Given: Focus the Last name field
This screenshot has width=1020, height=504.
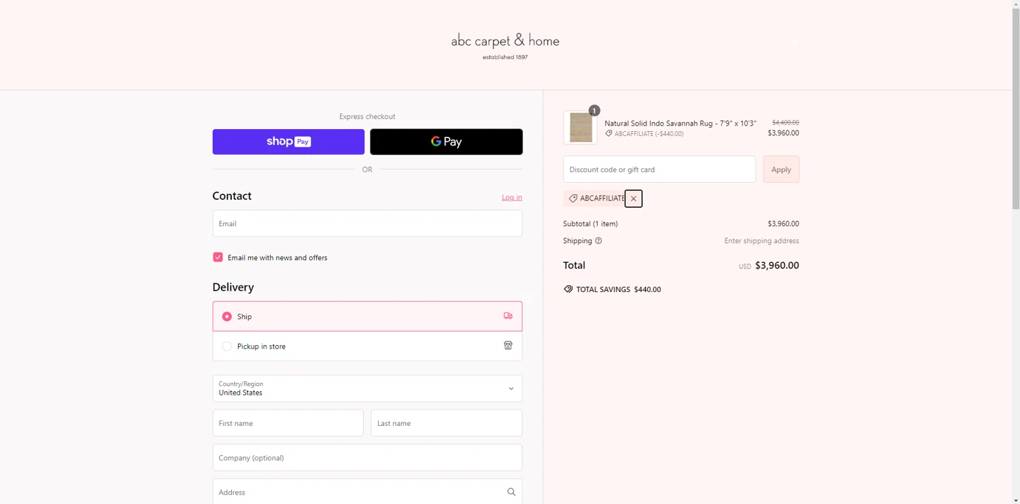Looking at the screenshot, I should click(x=446, y=423).
